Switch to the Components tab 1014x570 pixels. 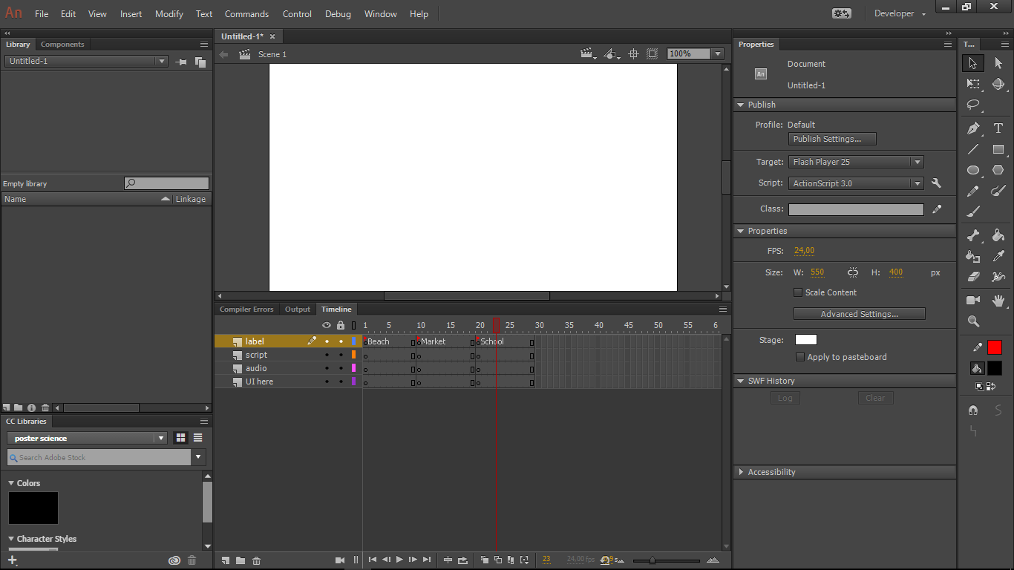62,45
